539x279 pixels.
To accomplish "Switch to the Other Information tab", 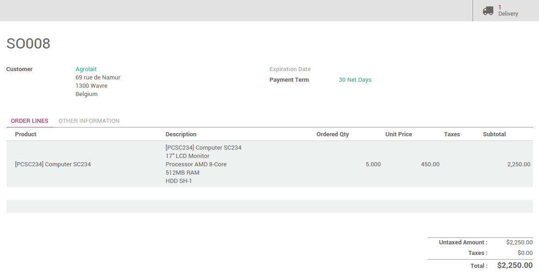I will (x=89, y=121).
